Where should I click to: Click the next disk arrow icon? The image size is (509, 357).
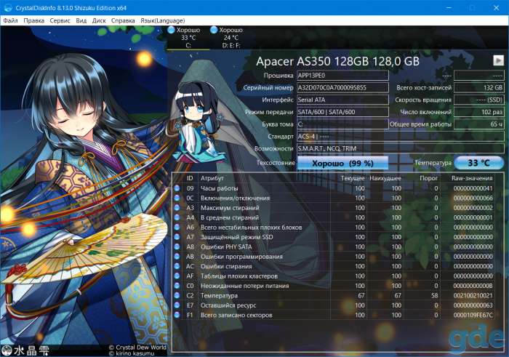(498, 60)
